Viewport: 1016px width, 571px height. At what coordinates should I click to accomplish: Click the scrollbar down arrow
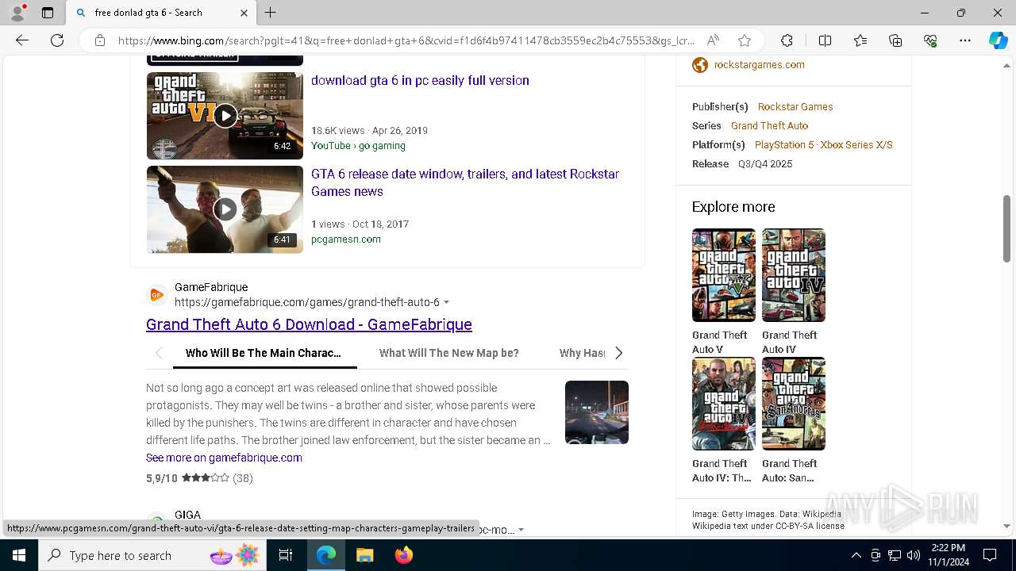(x=1006, y=526)
